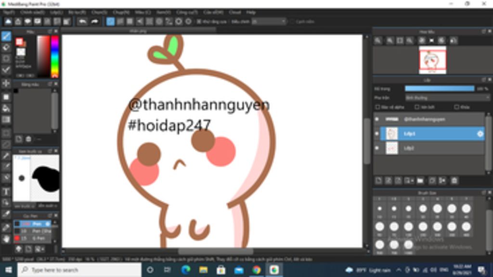Show hidden system tray icons chevron

pos(398,270)
